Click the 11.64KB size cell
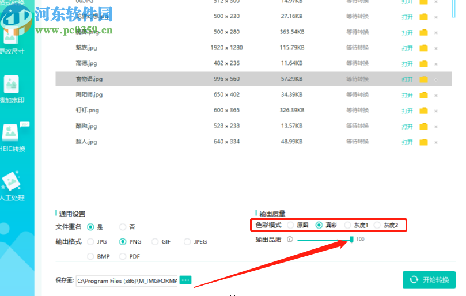 292,63
